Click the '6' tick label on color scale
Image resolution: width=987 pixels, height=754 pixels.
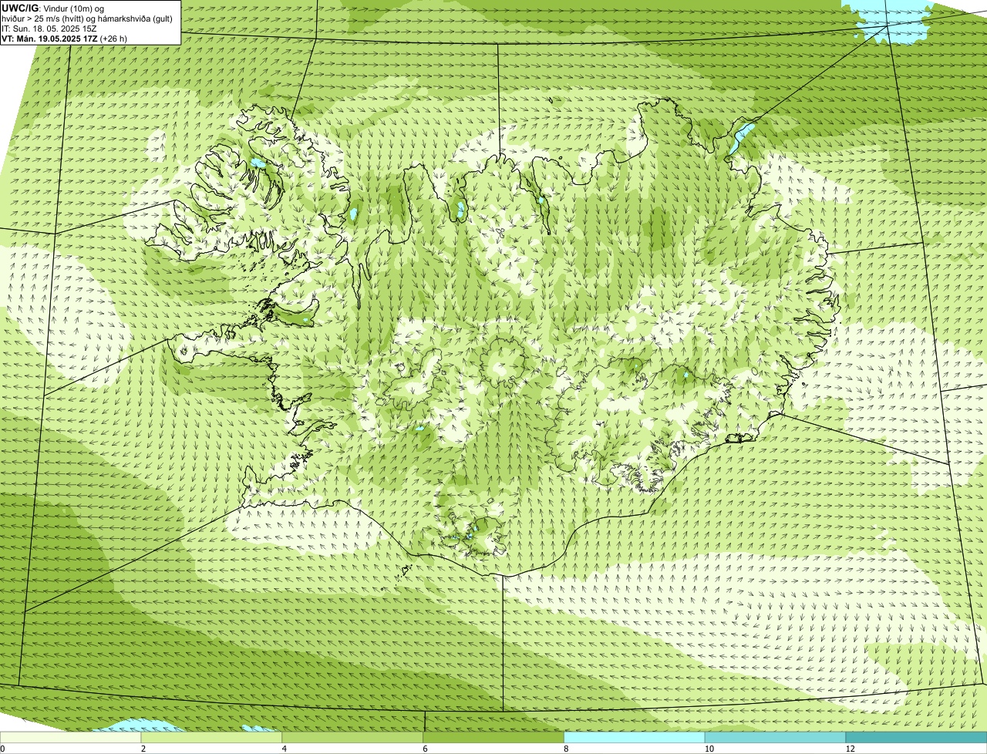click(425, 749)
